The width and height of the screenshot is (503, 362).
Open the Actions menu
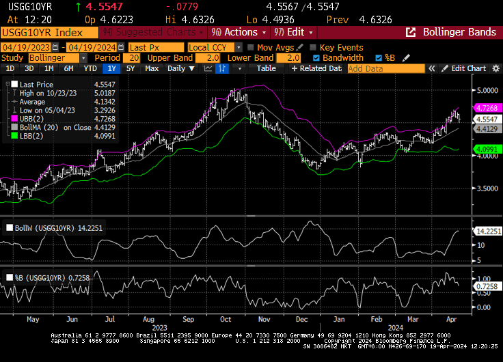[239, 32]
